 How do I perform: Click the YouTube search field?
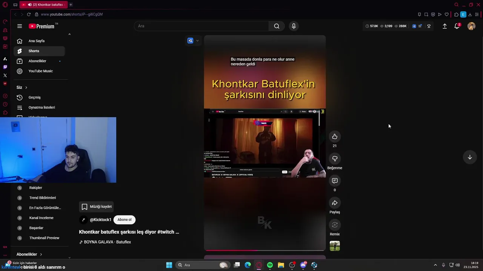[x=201, y=26]
